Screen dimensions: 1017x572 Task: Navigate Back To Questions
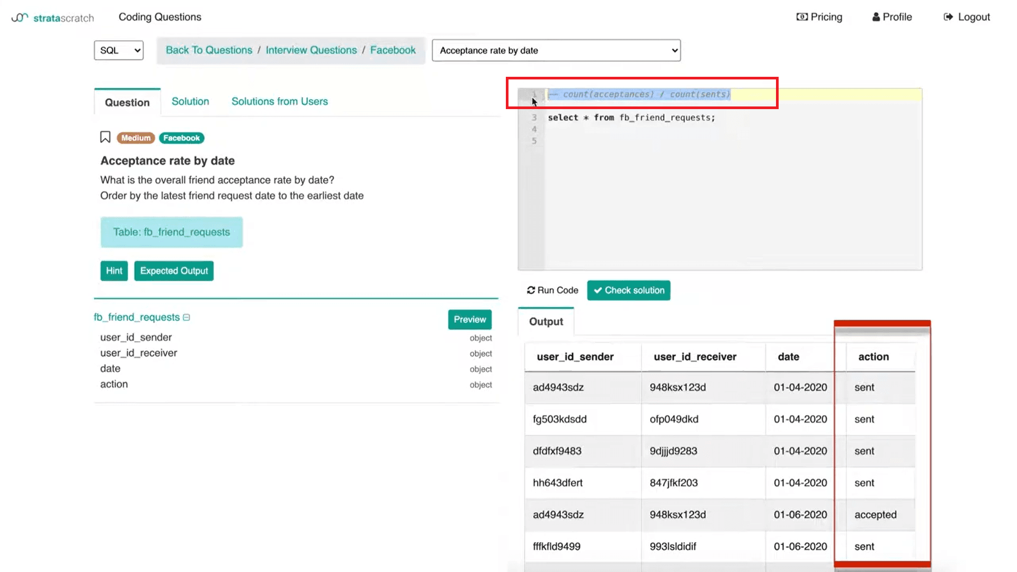click(209, 50)
